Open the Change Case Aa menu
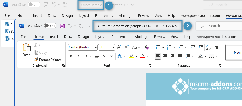This screenshot has width=242, height=106. [x=136, y=47]
